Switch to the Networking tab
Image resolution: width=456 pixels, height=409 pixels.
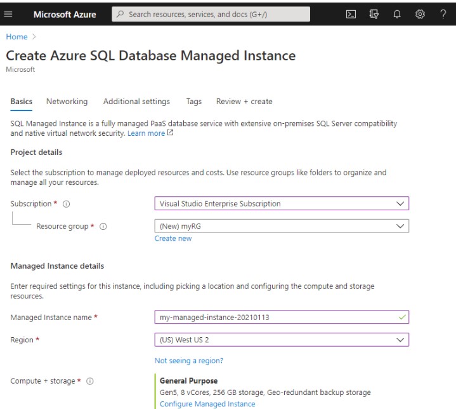[67, 102]
